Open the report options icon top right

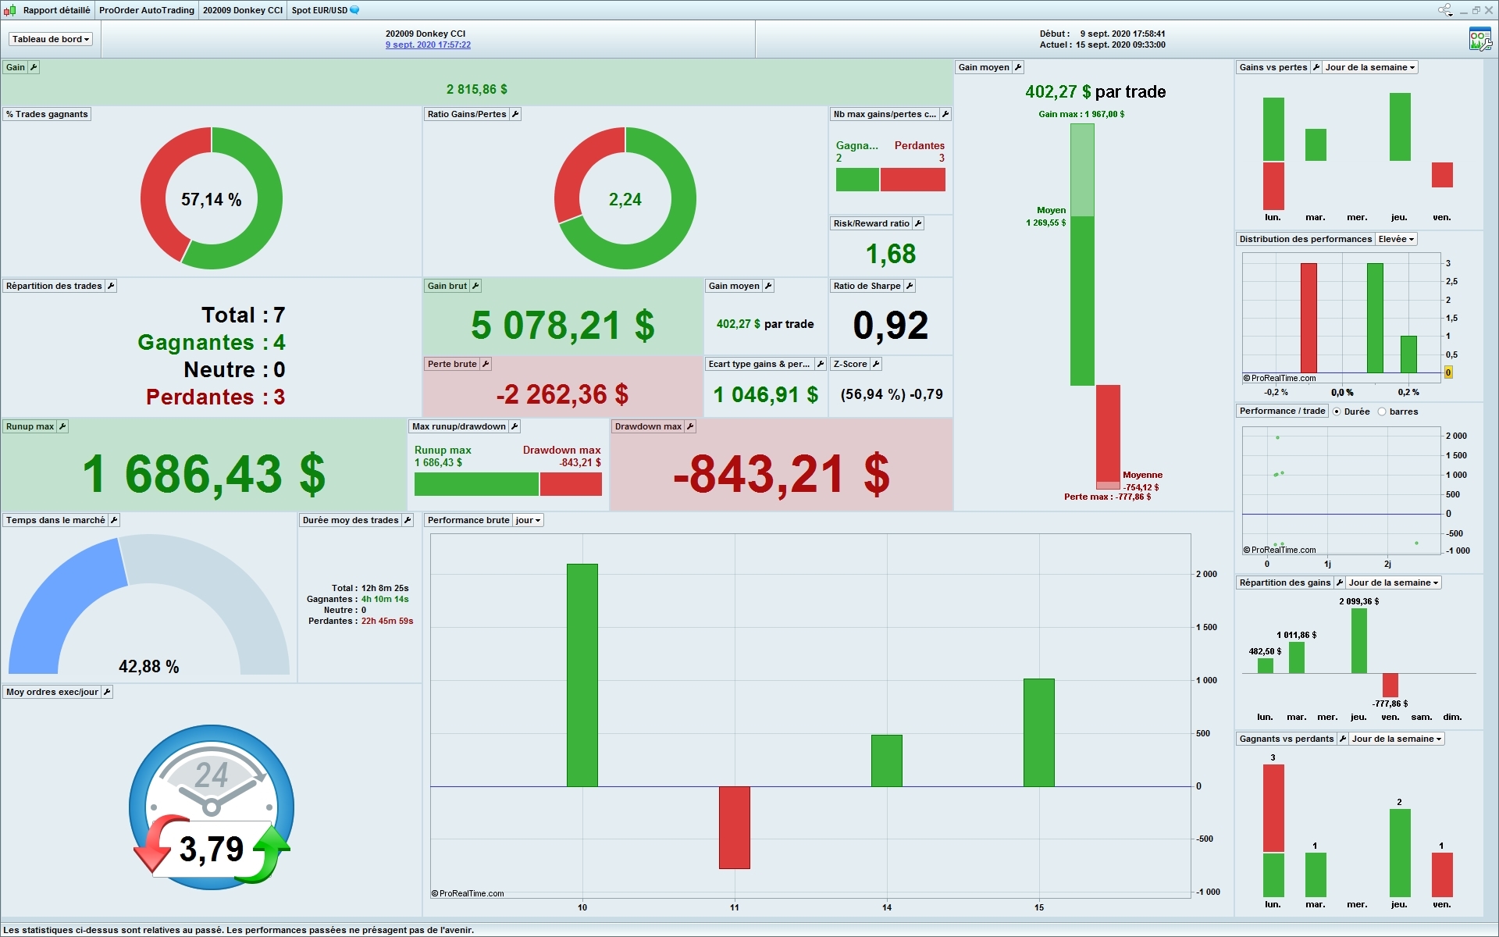pyautogui.click(x=1479, y=40)
